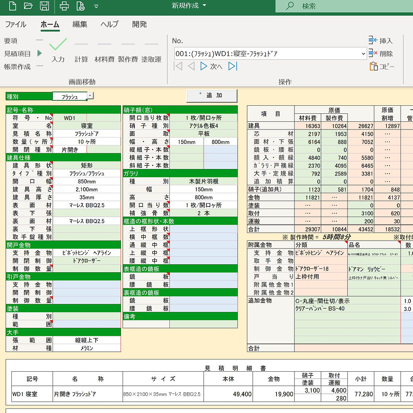
Task: Click the 建具形状 矩形 cell
Action: click(x=87, y=165)
